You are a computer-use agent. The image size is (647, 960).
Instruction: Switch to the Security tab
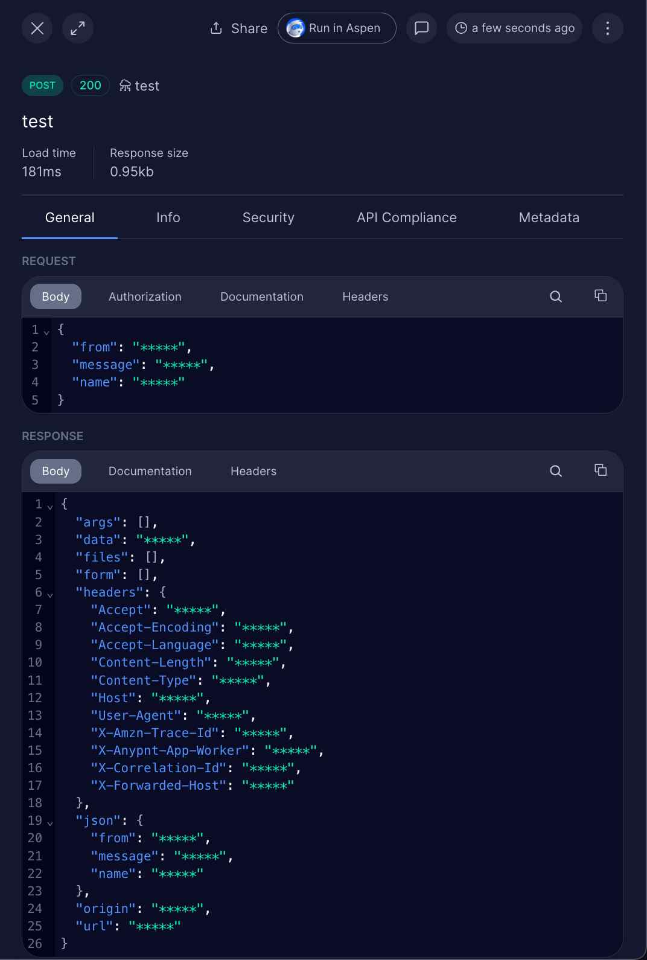coord(269,217)
